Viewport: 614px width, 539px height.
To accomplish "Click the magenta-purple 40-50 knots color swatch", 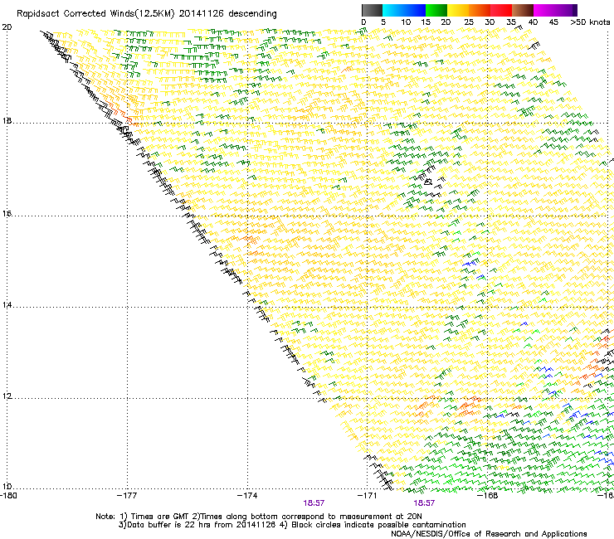I will [x=555, y=10].
